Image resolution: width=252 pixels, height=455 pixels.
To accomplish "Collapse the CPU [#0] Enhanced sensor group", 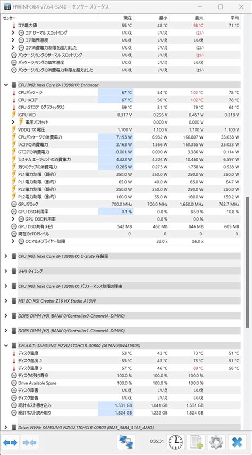I will (6, 85).
